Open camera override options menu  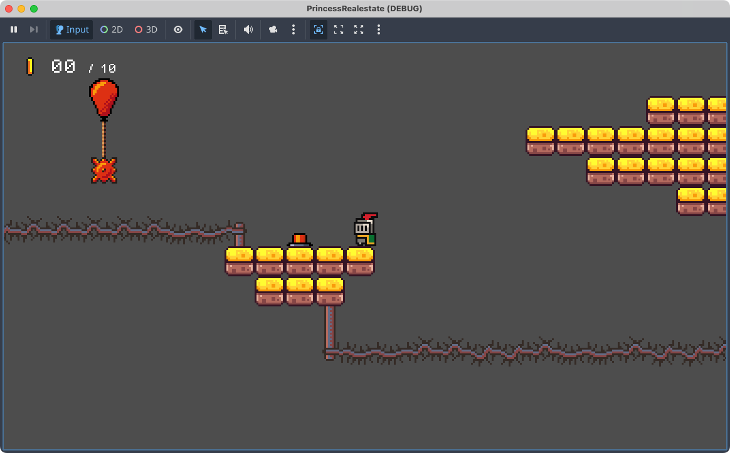tap(294, 29)
